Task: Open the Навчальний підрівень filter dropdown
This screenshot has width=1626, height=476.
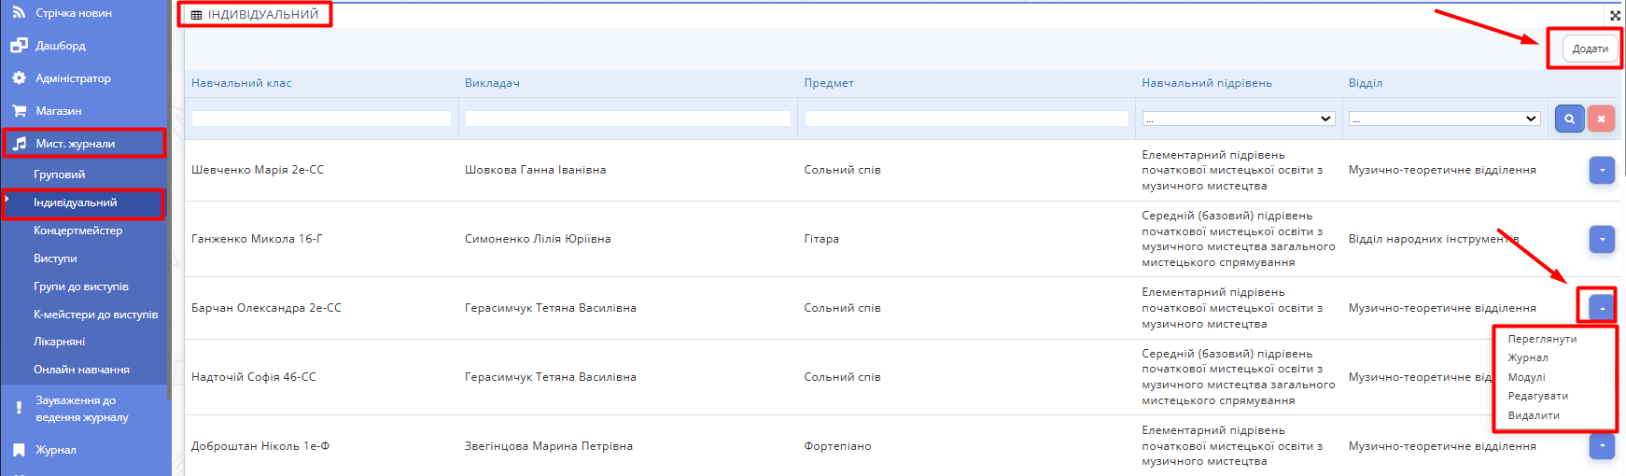Action: (x=1239, y=119)
